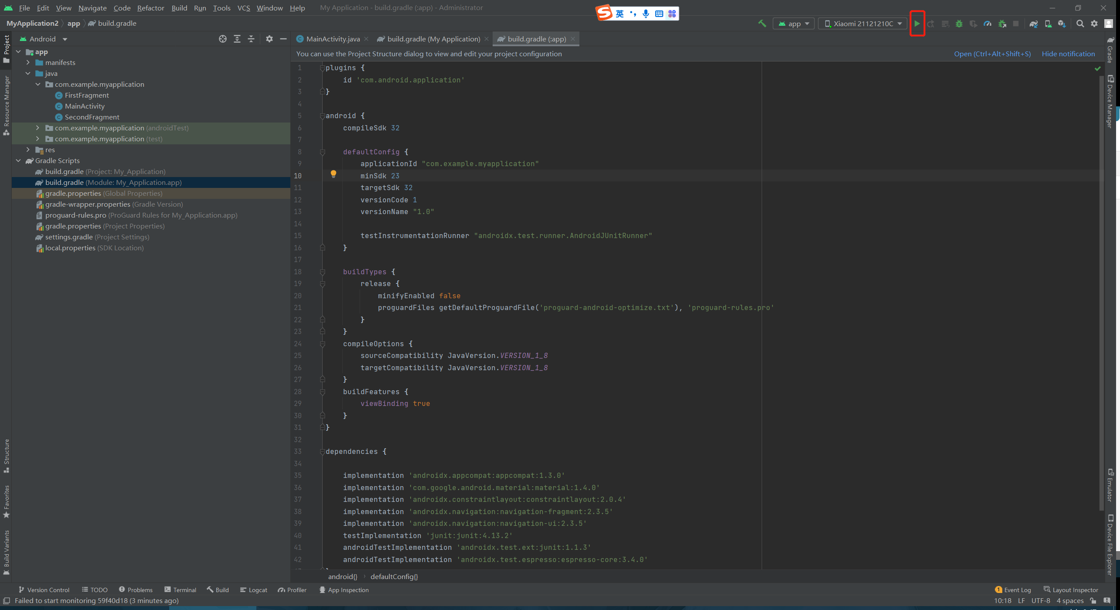Click the Search Everywhere magnifier icon
1120x610 pixels.
1080,24
